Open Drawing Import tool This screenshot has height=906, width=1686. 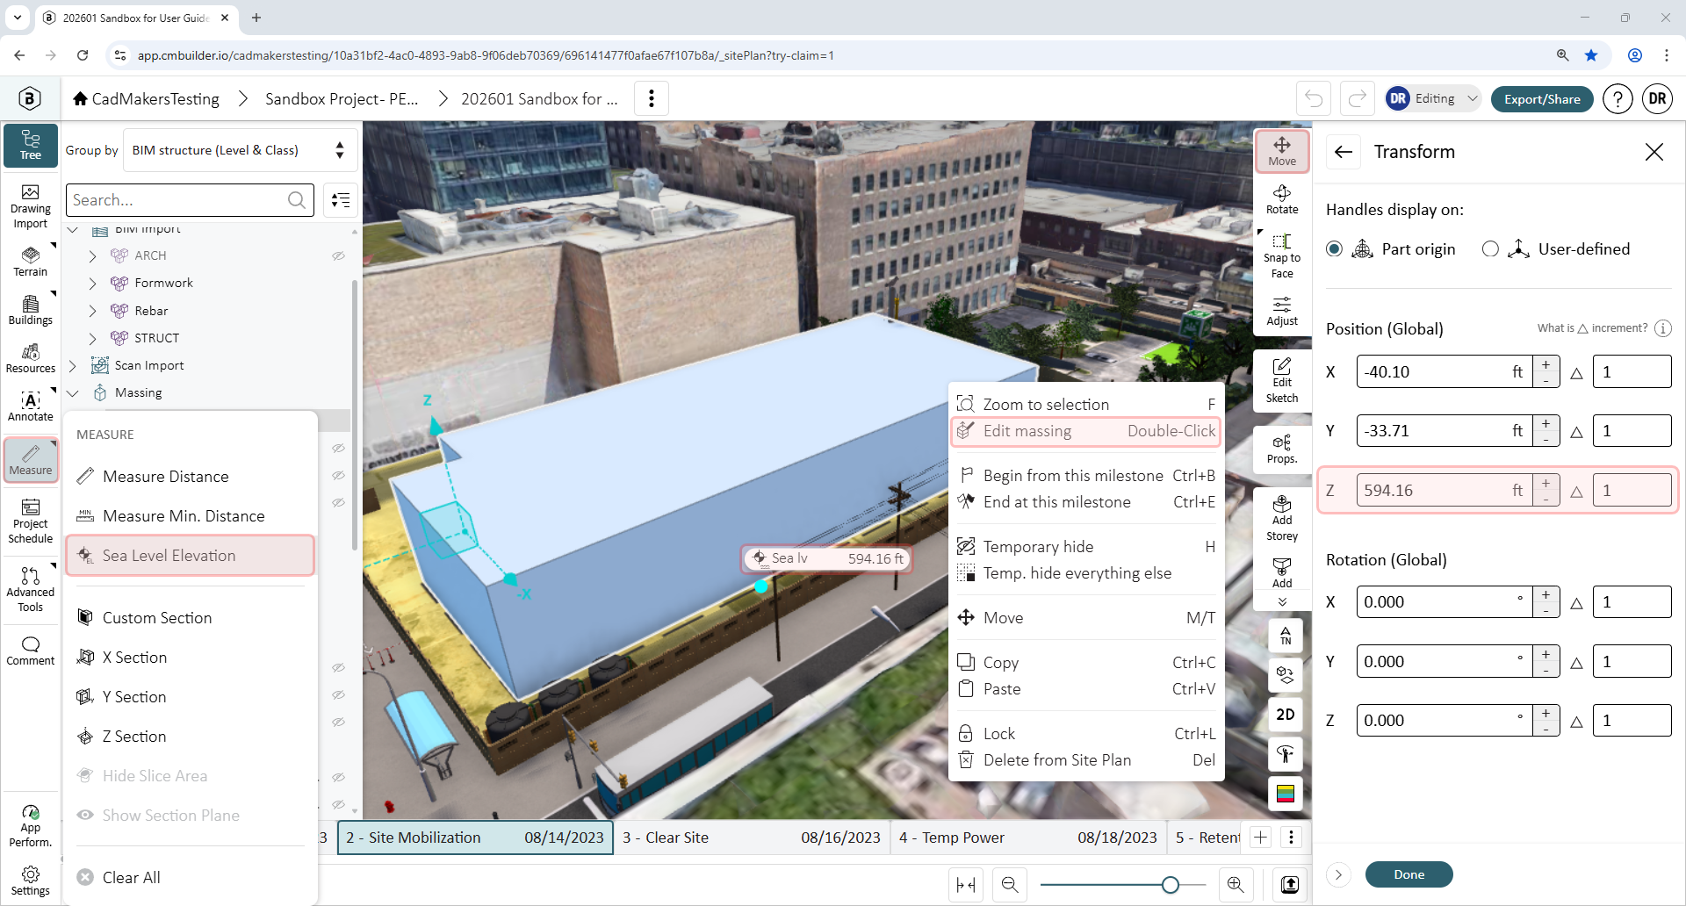31,207
